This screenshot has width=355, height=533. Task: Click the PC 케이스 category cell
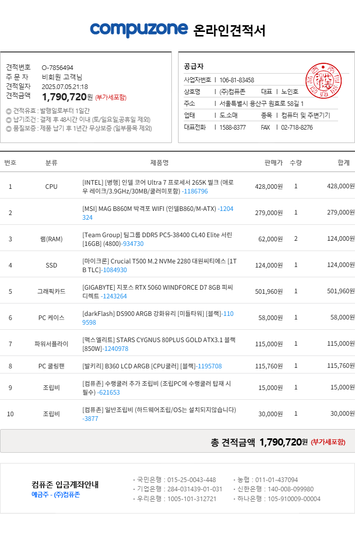[51, 318]
